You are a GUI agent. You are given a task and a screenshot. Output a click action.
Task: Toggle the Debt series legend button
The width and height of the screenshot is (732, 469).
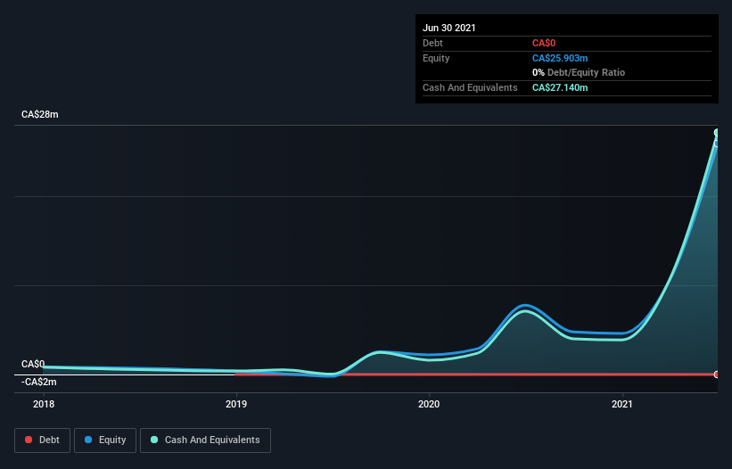(x=43, y=440)
